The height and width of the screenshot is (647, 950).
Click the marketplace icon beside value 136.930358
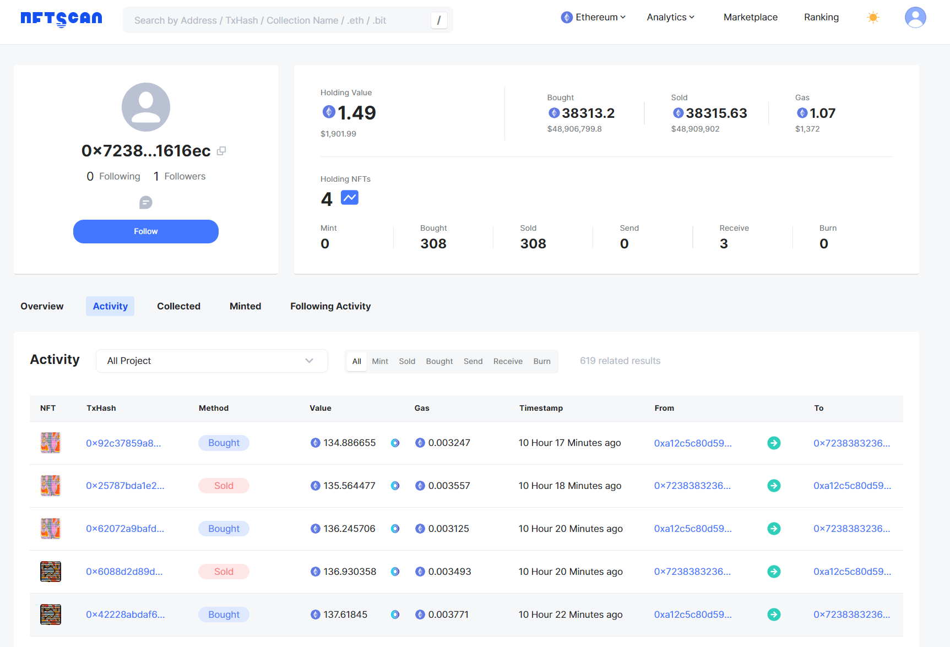coord(395,572)
